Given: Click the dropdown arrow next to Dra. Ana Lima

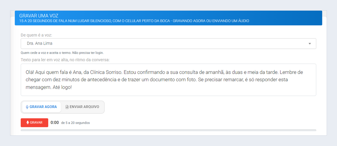Looking at the screenshot, I should [x=310, y=44].
